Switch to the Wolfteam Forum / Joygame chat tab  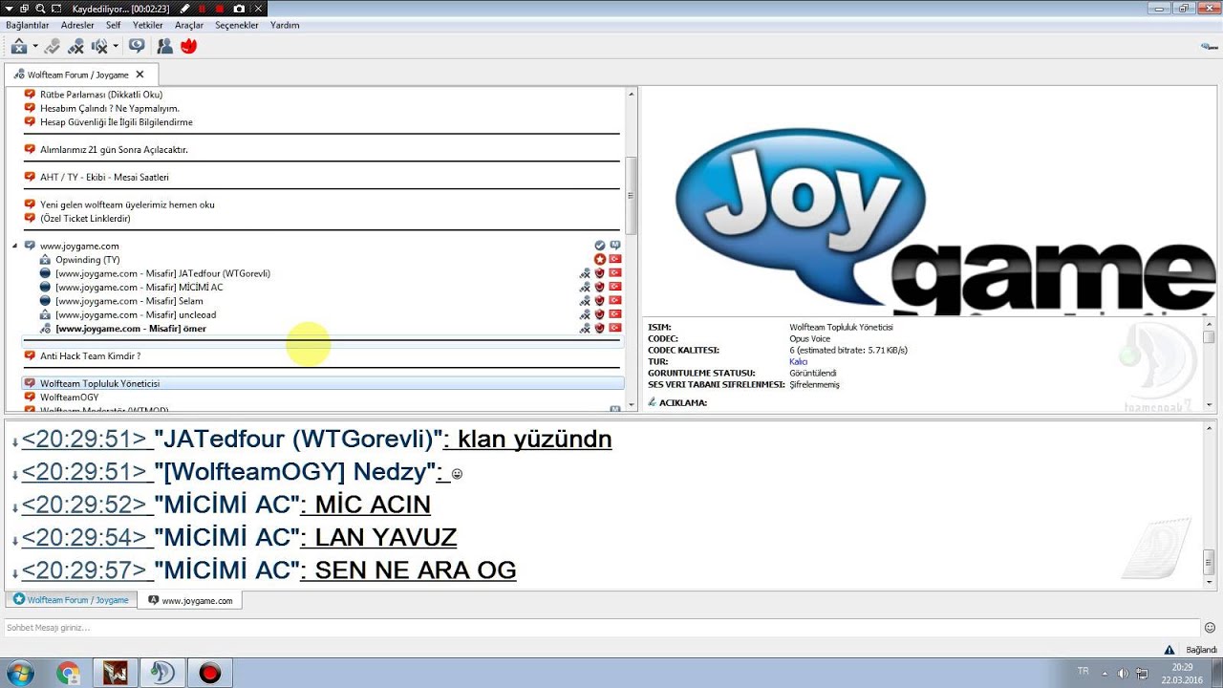71,600
